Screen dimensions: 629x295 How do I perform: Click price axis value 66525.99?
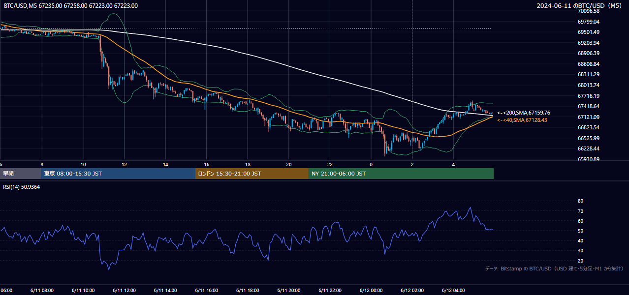click(589, 138)
